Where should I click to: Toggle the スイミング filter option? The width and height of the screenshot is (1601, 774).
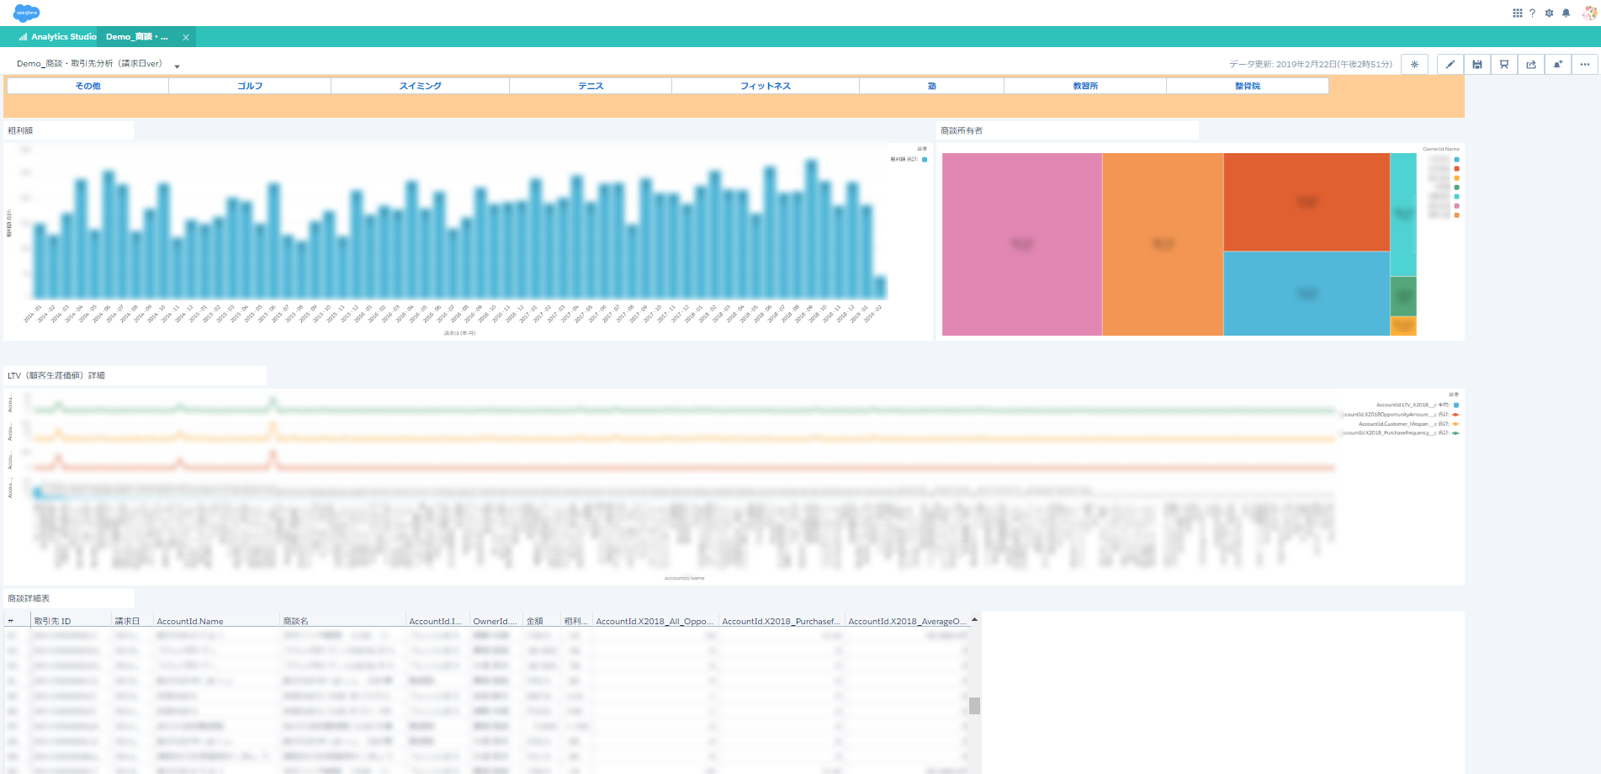point(420,86)
